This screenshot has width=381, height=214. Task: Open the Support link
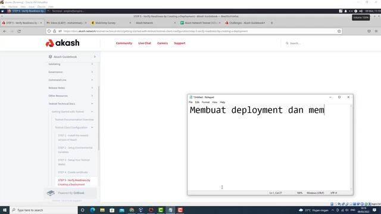click(180, 43)
